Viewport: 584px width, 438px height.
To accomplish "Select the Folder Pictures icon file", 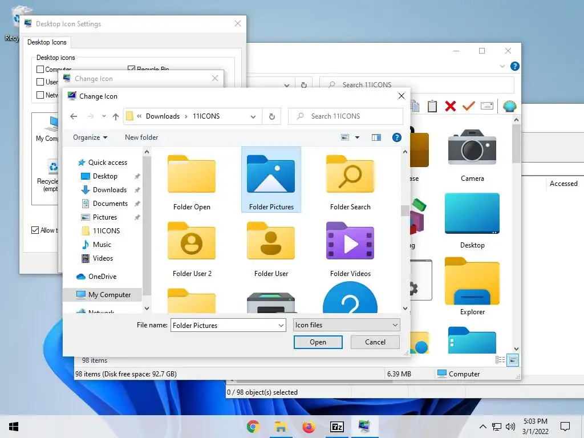I will [271, 180].
